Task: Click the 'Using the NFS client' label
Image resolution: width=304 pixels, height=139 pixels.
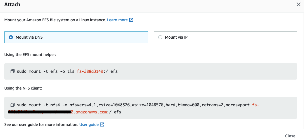Action: (x=23, y=88)
